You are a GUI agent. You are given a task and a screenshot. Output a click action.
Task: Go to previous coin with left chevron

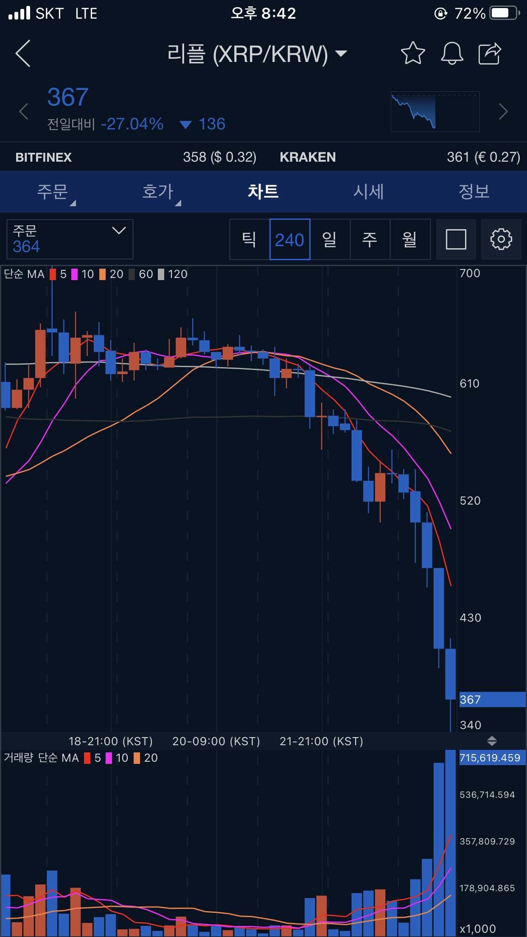[x=24, y=112]
